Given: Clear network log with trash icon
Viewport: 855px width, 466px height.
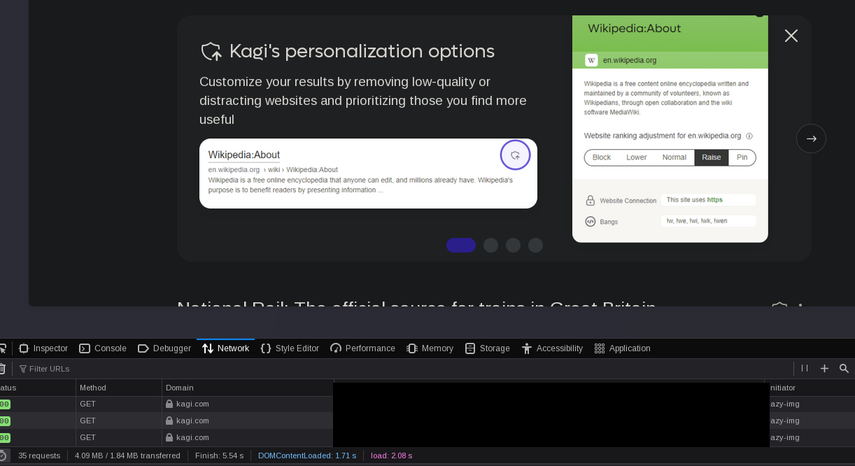Looking at the screenshot, I should 2,369.
